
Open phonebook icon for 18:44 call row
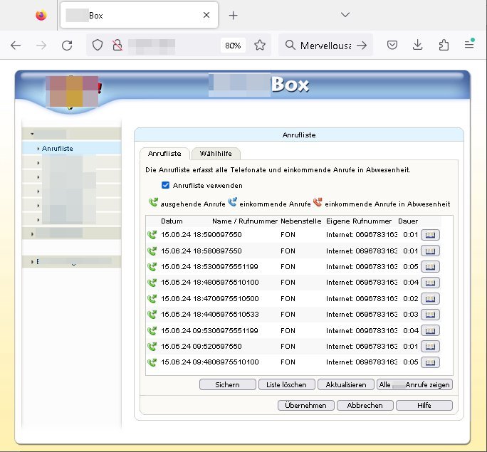coord(430,315)
